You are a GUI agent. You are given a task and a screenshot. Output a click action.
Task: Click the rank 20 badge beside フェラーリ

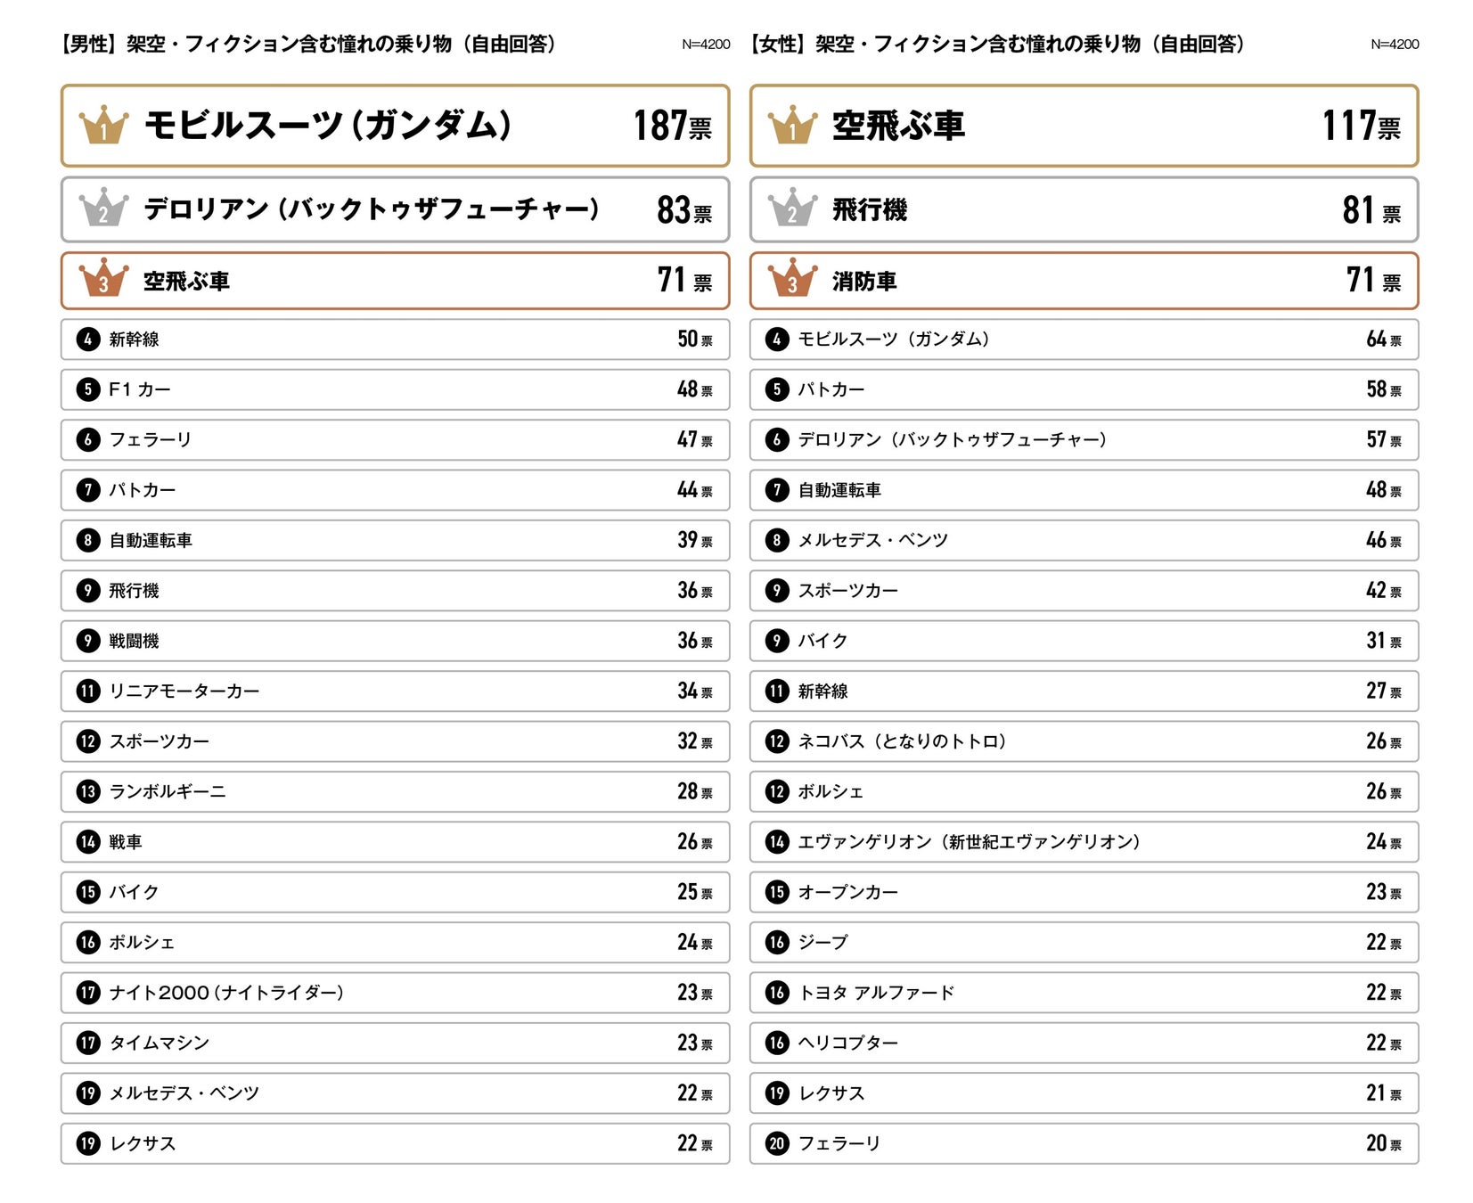pyautogui.click(x=777, y=1143)
